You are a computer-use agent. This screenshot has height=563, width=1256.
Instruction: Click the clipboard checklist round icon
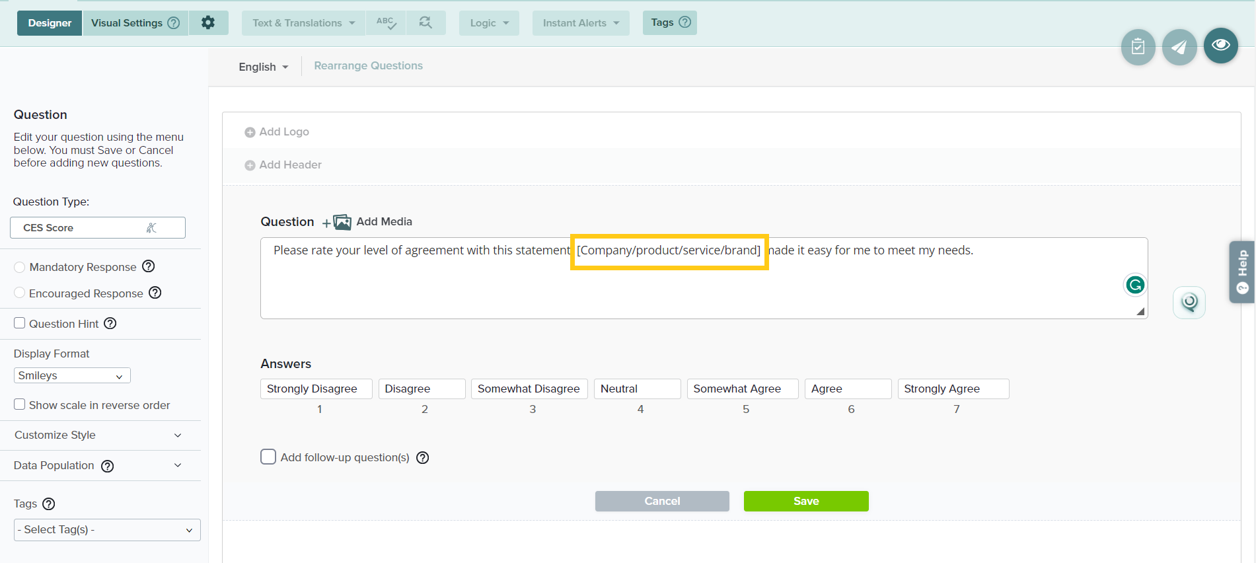1138,48
